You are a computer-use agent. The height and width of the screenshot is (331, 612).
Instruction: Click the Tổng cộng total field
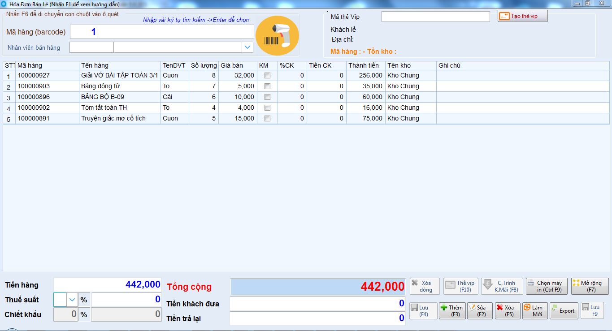click(x=317, y=287)
